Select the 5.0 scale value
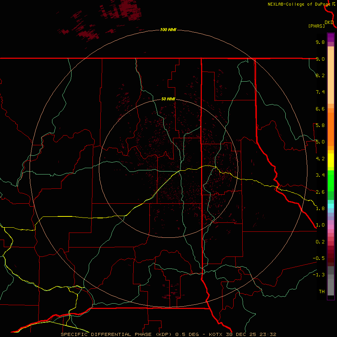 click(x=320, y=142)
